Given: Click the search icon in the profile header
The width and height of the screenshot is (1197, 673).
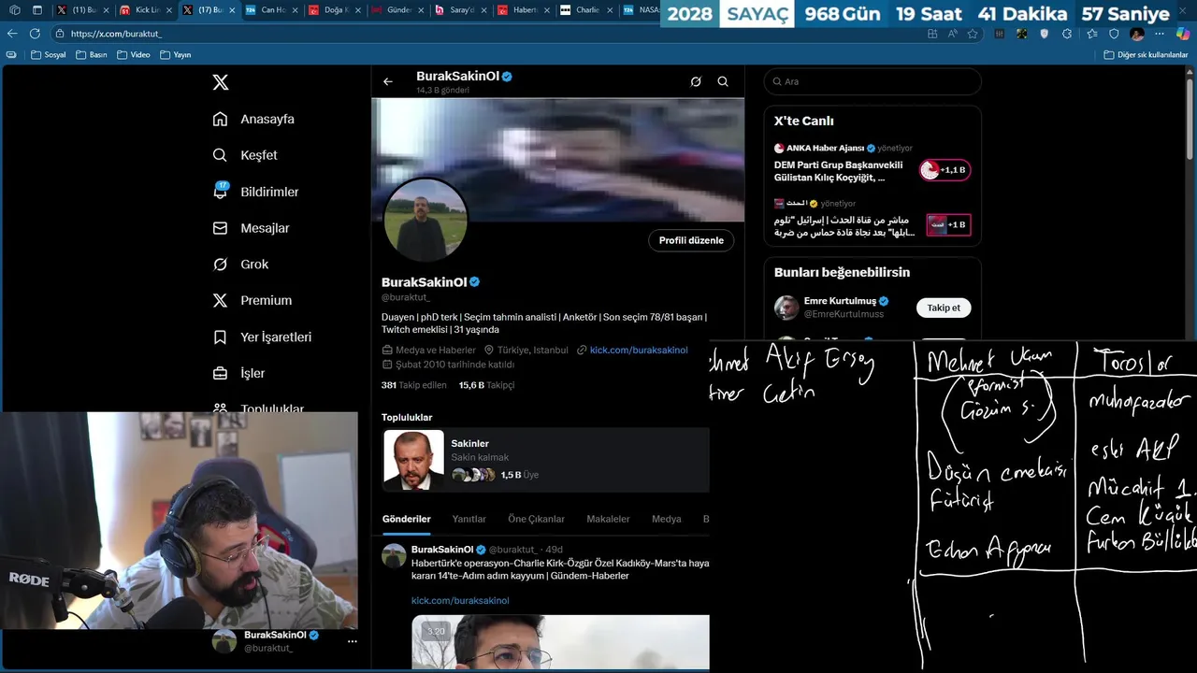Looking at the screenshot, I should 723,81.
